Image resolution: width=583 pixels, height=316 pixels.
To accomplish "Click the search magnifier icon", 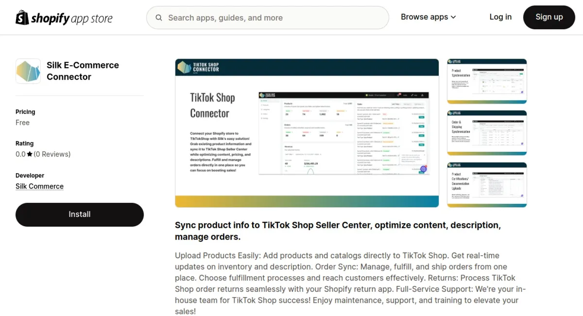I will coord(159,18).
